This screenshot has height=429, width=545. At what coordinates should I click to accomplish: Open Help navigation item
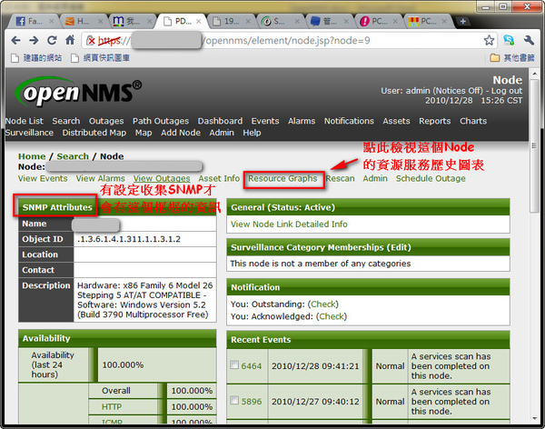pos(252,133)
